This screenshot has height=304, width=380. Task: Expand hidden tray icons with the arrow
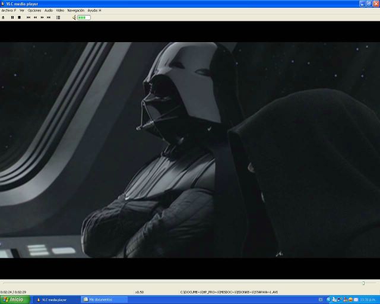pos(328,300)
